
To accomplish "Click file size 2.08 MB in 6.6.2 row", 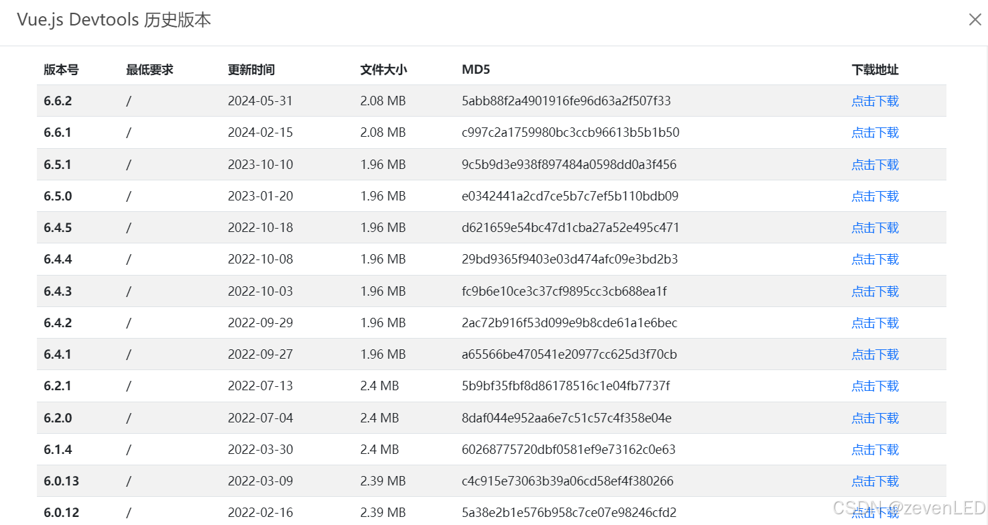I will point(383,101).
